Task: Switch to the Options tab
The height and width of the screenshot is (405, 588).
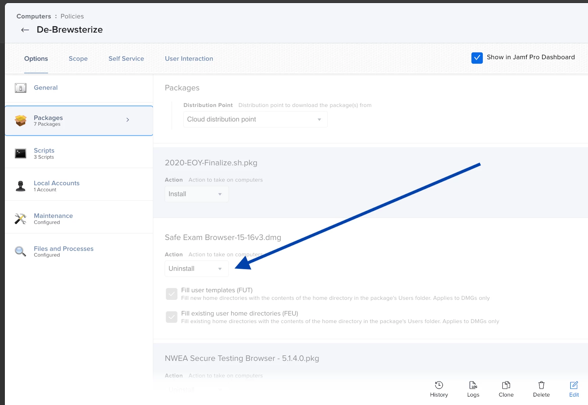Action: [36, 59]
